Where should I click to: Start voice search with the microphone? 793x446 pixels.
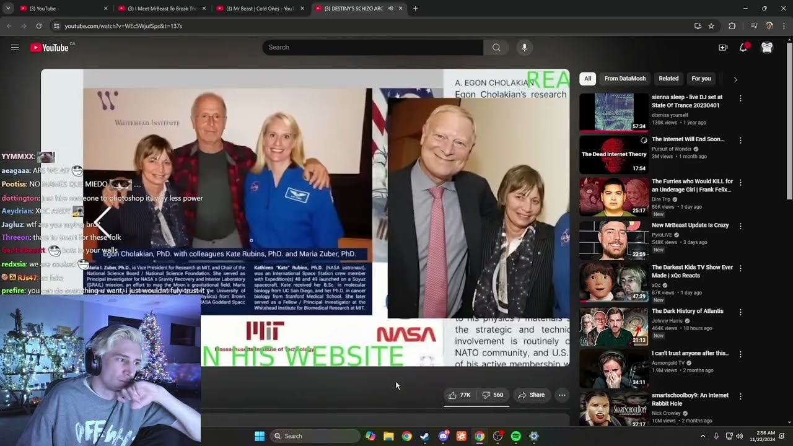click(x=524, y=48)
